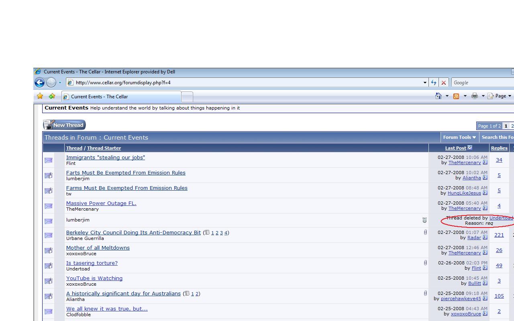Expand the address bar URL dropdown
The width and height of the screenshot is (514, 321).
(425, 83)
